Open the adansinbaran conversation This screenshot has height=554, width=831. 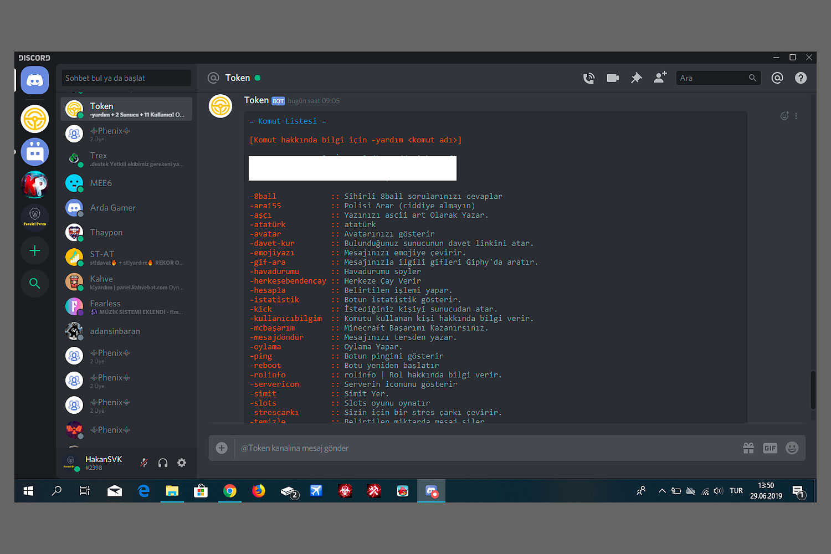tap(126, 331)
